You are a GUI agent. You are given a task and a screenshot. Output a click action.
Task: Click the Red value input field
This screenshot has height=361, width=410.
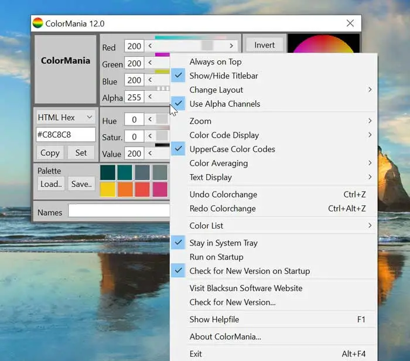[134, 46]
